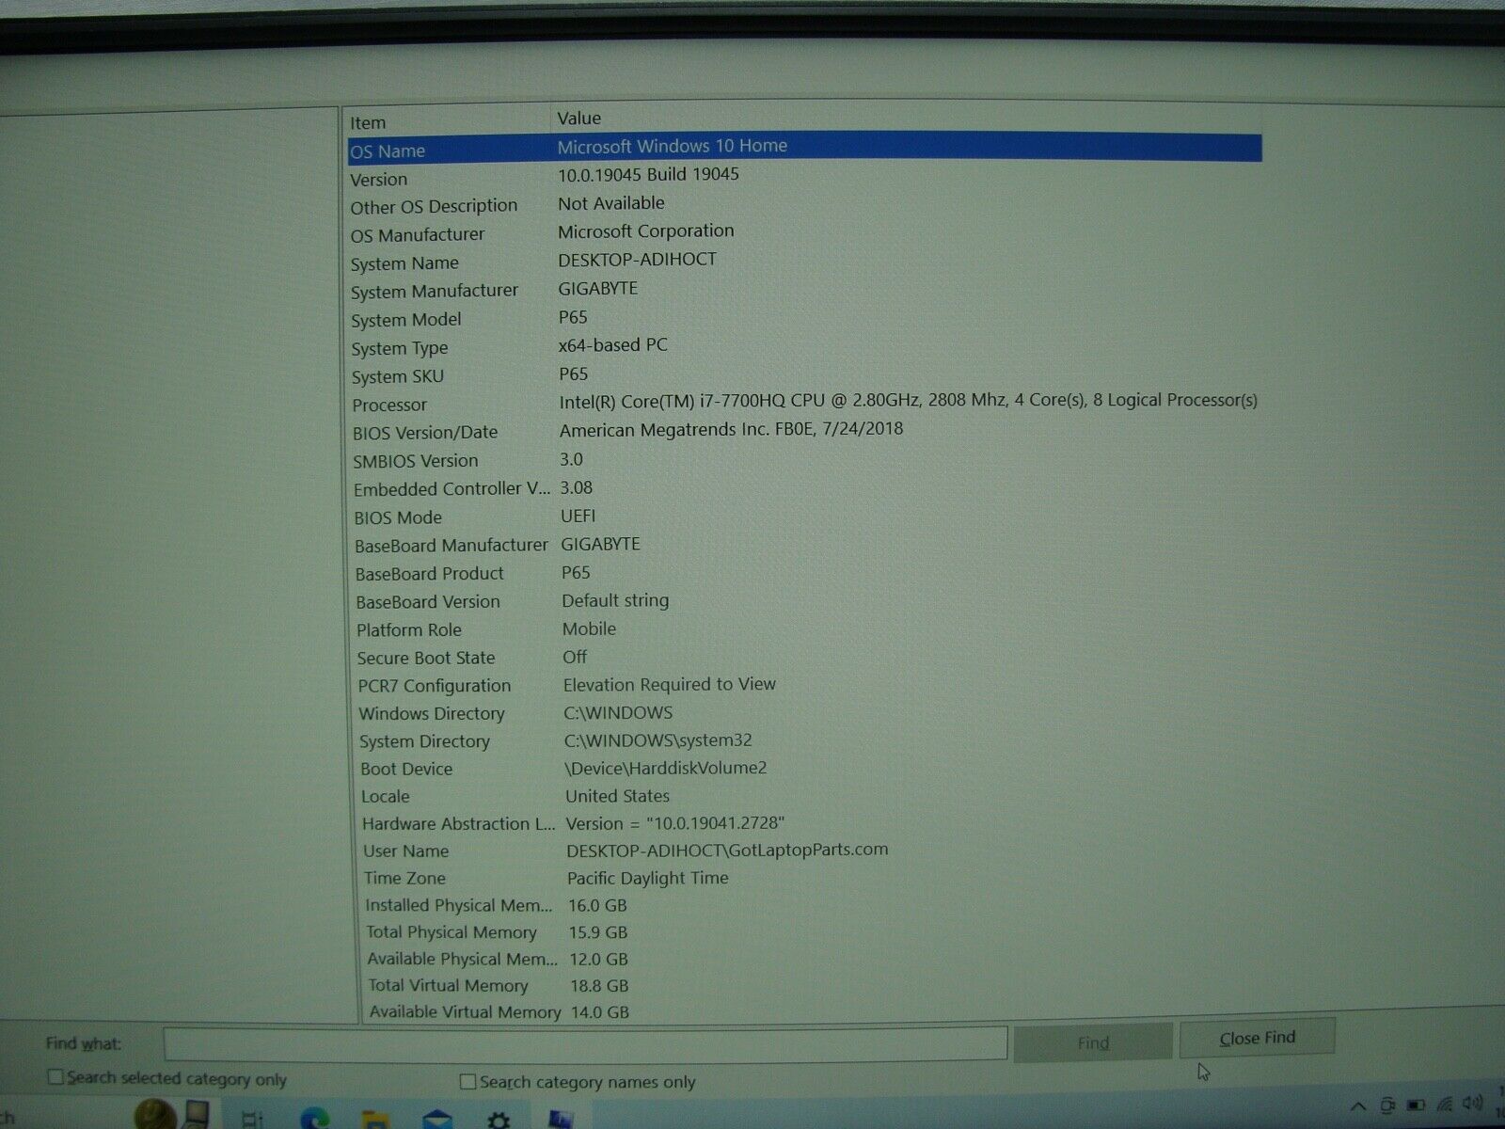The height and width of the screenshot is (1129, 1505).
Task: Select the BIOS Mode row
Action: (x=805, y=517)
